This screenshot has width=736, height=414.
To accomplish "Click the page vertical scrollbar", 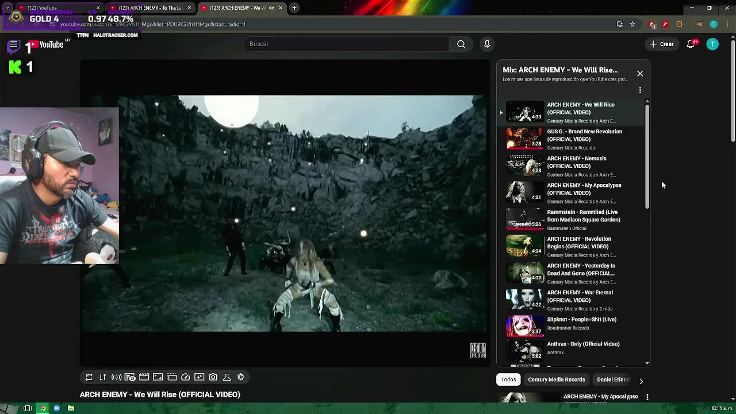I will pos(733,91).
